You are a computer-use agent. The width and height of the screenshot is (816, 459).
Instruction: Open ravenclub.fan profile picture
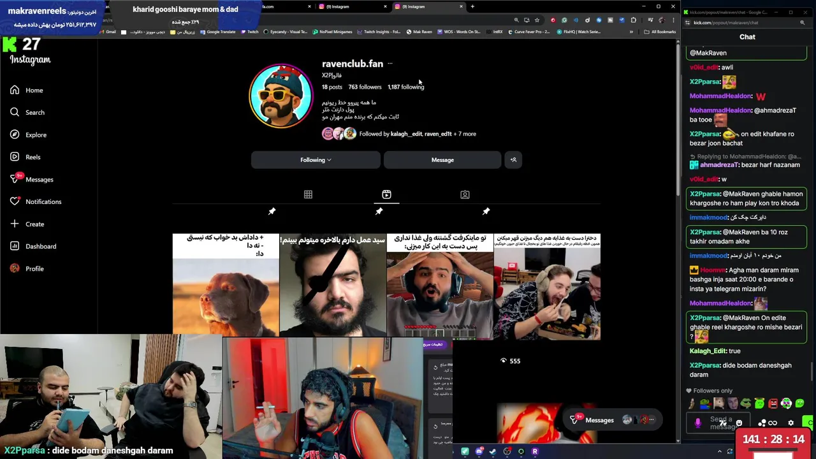pyautogui.click(x=281, y=96)
